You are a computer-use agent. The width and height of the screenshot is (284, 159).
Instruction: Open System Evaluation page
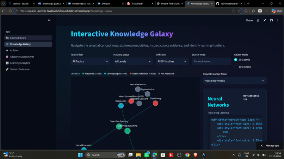pos(28,69)
